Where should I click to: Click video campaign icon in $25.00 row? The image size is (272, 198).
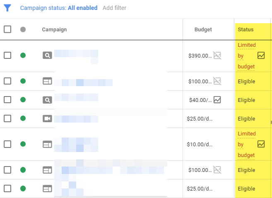(48, 119)
